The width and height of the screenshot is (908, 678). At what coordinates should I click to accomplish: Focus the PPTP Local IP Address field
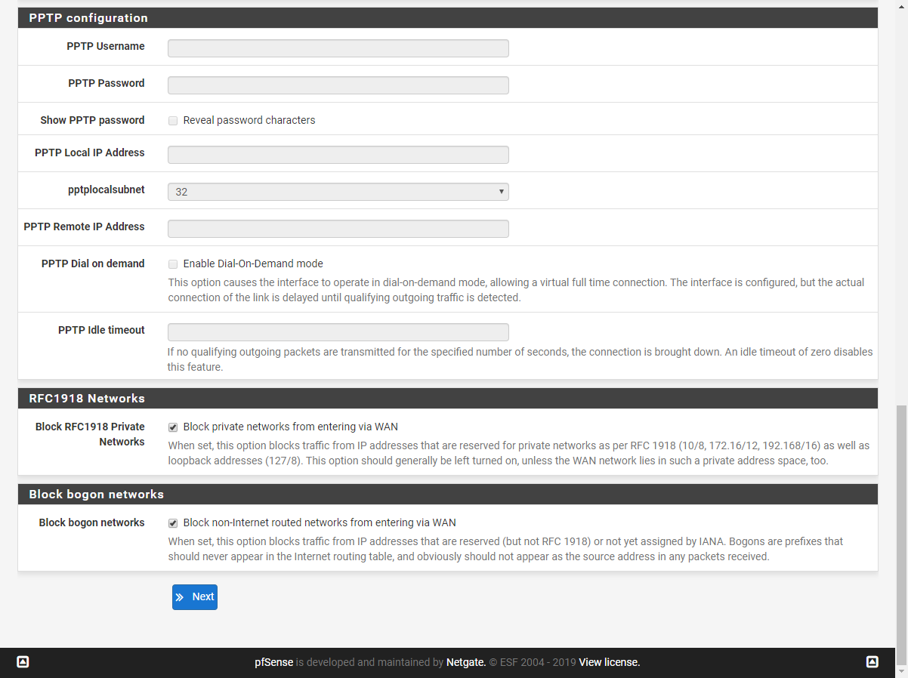[338, 155]
